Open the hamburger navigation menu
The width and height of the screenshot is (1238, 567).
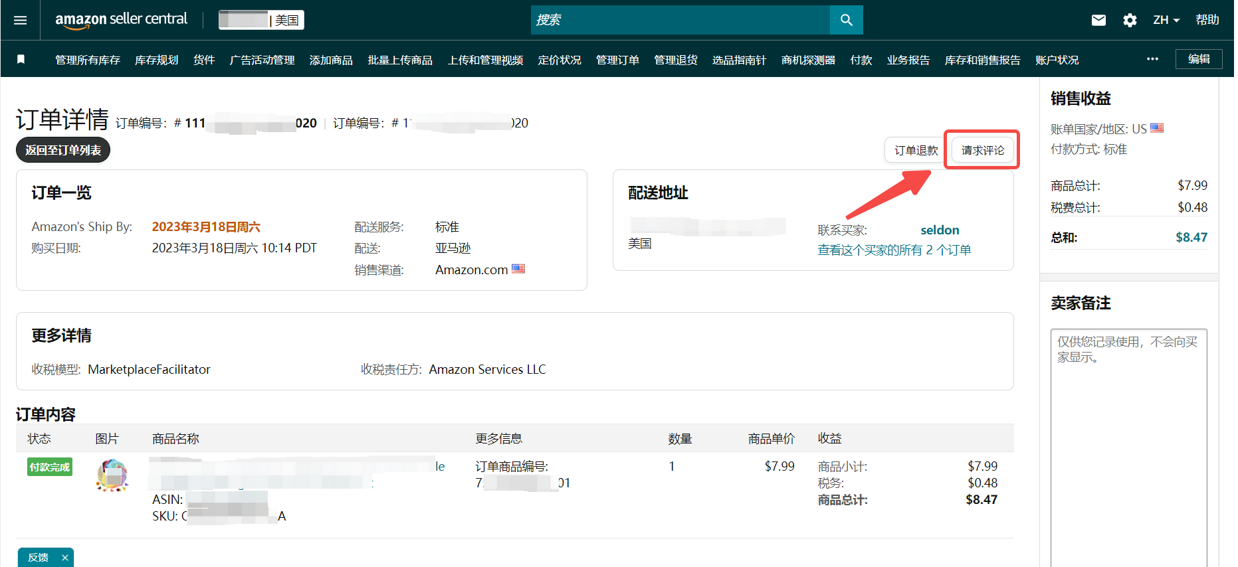pyautogui.click(x=20, y=20)
